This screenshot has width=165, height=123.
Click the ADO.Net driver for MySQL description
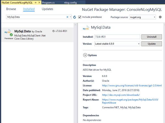click(97, 70)
